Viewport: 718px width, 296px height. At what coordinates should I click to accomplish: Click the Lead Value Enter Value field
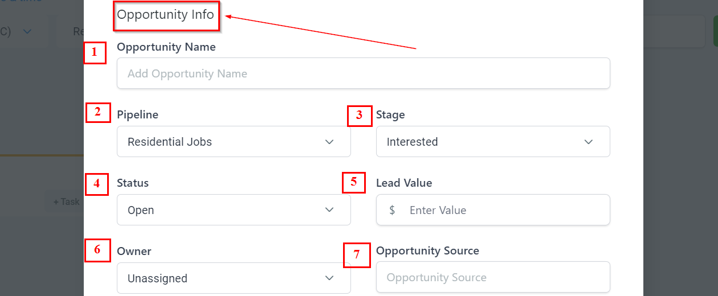[504, 210]
